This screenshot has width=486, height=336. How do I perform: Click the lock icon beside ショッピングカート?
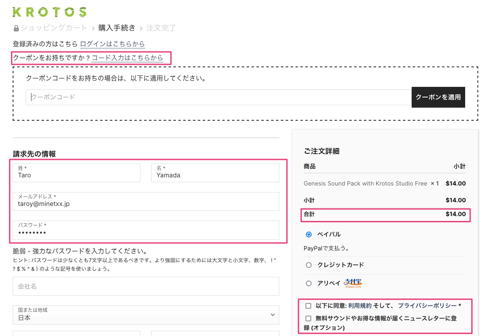(x=16, y=29)
